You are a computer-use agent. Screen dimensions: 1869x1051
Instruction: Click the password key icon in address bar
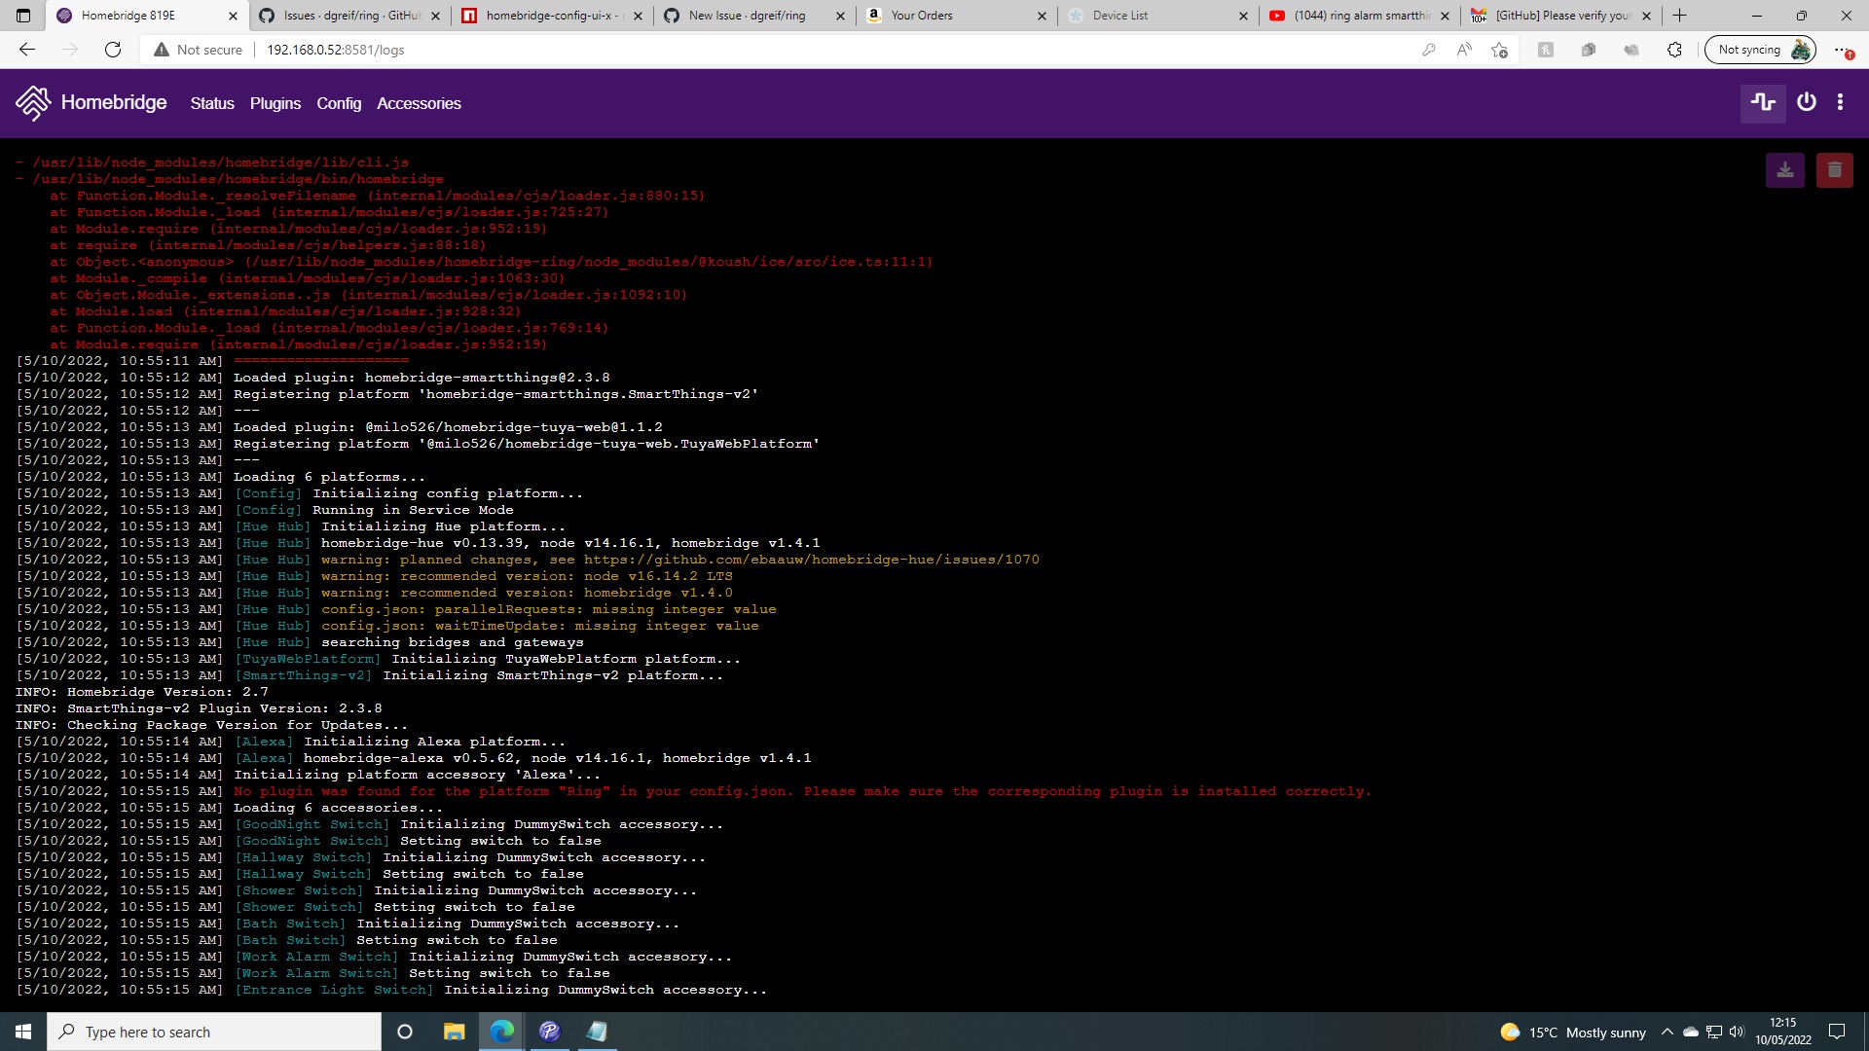1429,50
